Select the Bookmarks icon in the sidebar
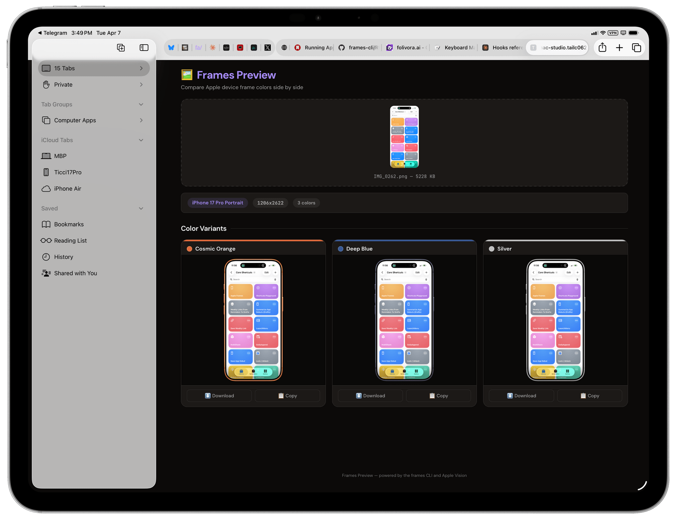 pos(46,224)
